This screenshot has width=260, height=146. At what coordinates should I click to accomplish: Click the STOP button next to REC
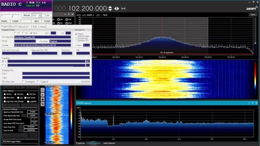(x=47, y=21)
